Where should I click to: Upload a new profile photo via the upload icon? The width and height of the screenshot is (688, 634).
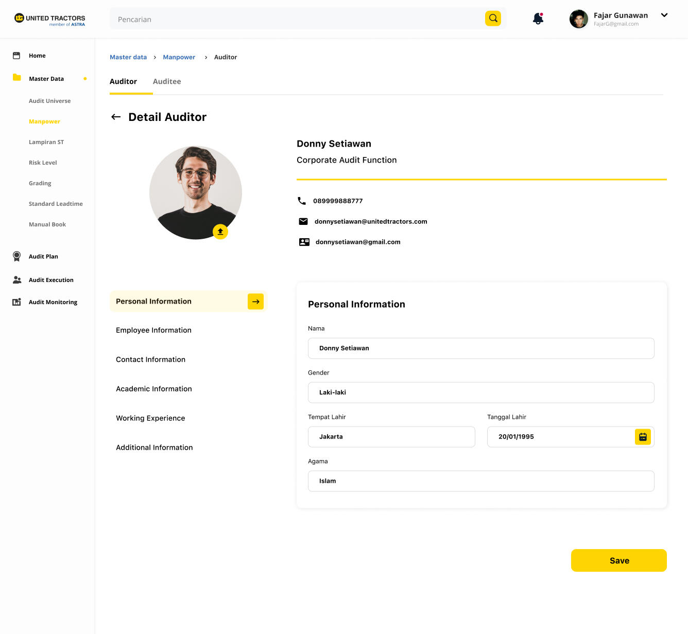click(x=220, y=232)
